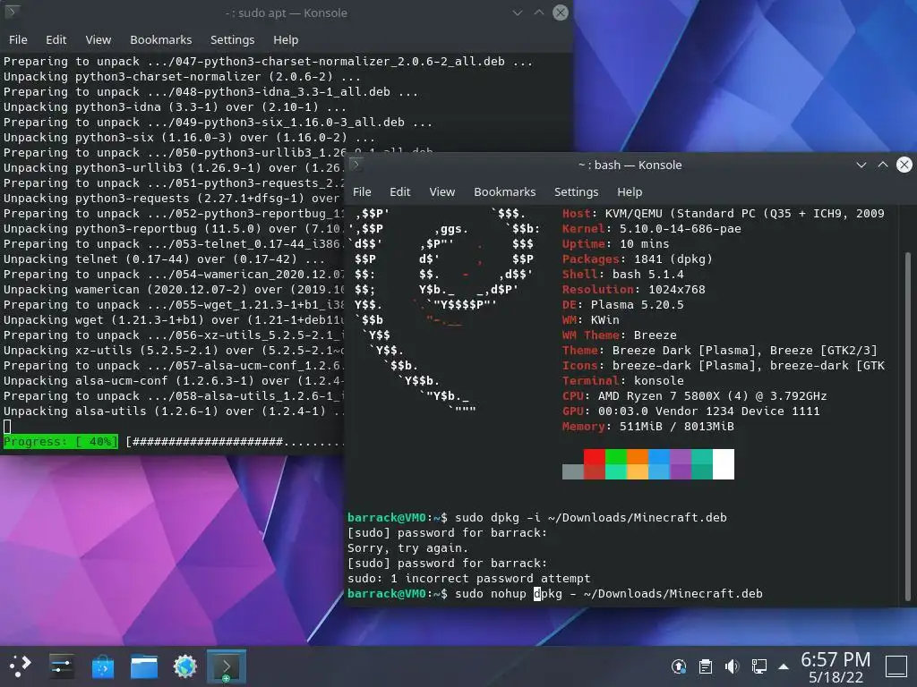Open Bookmarks menu in sudo apt Konsole
The height and width of the screenshot is (687, 917).
tap(161, 39)
